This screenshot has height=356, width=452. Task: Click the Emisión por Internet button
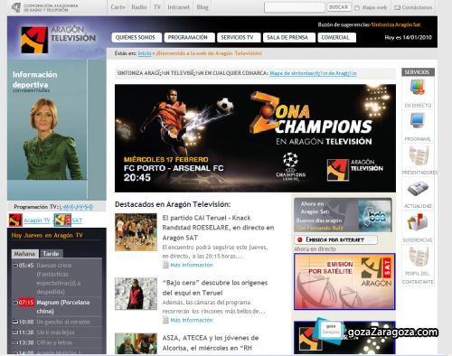(x=335, y=239)
